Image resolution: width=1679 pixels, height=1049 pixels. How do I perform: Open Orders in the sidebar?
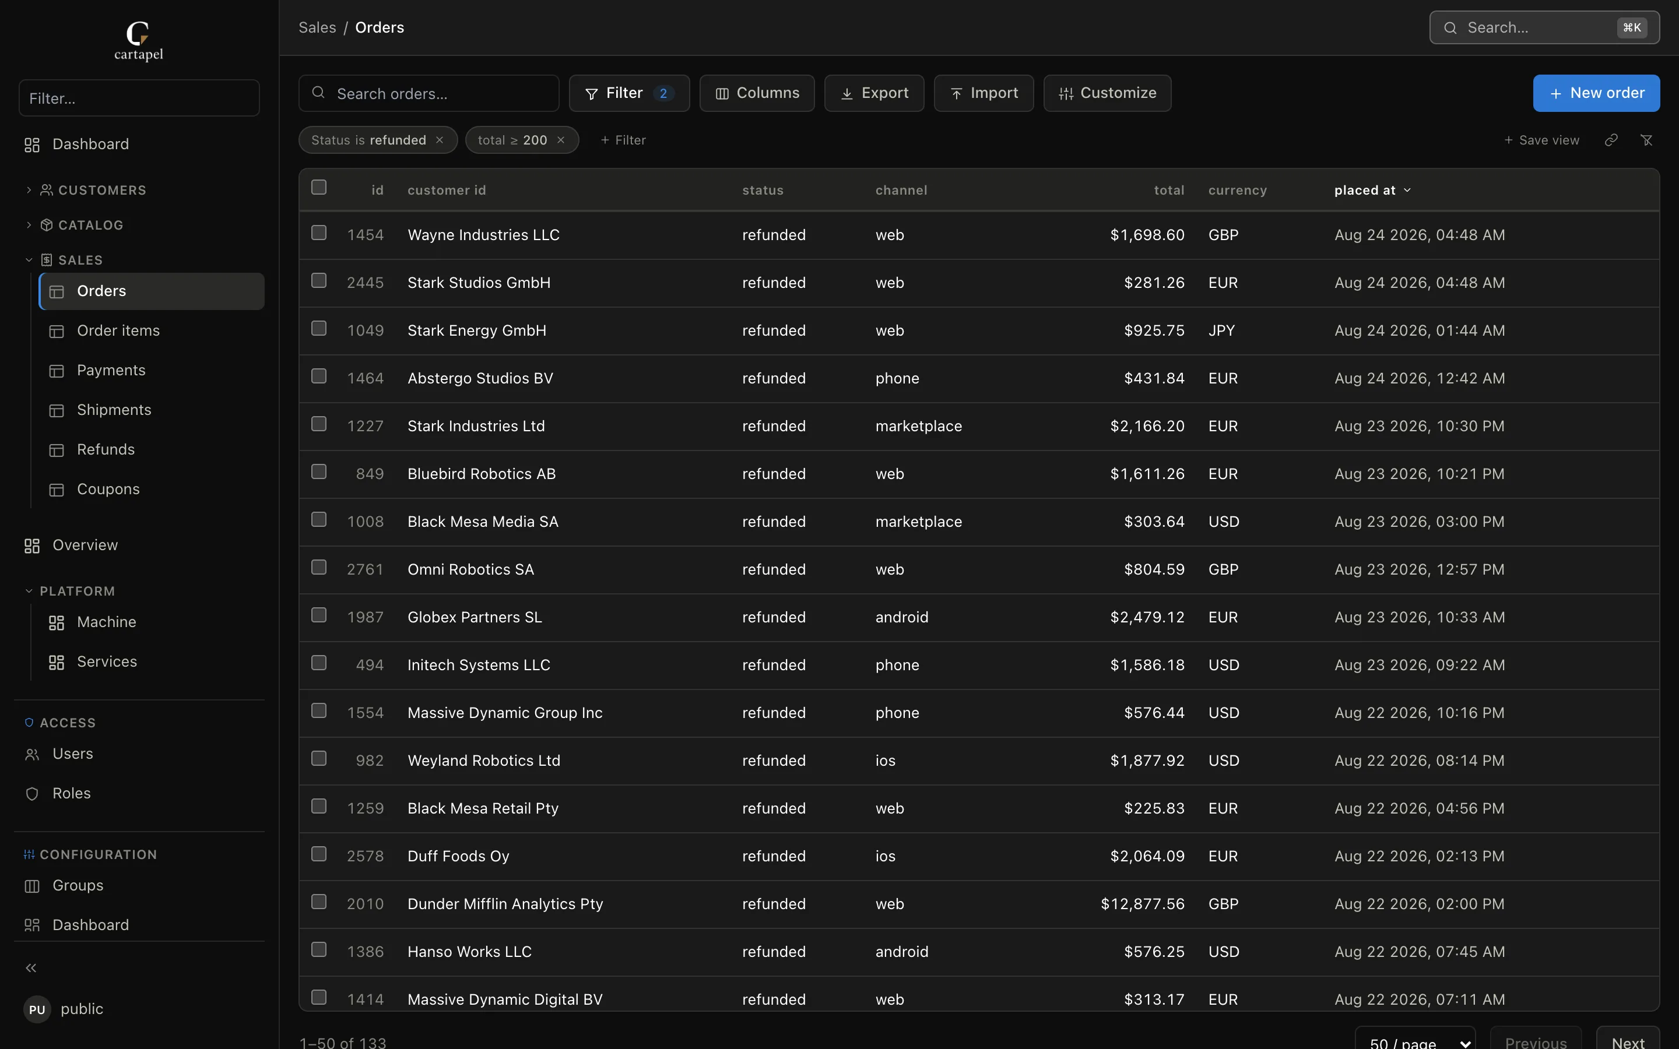click(151, 291)
